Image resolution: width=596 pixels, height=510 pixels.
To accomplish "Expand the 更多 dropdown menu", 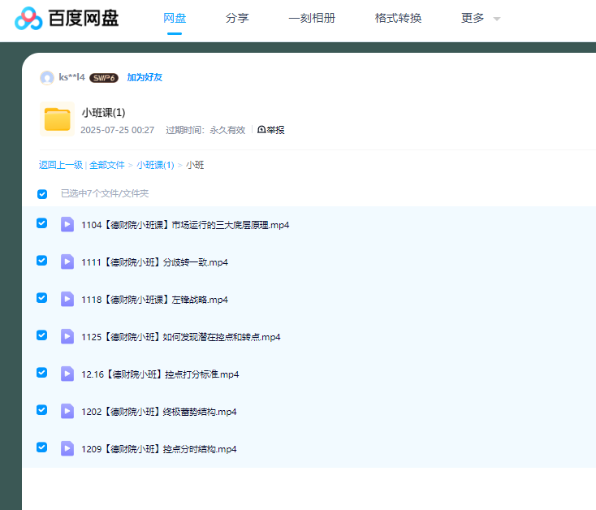I will coord(481,18).
